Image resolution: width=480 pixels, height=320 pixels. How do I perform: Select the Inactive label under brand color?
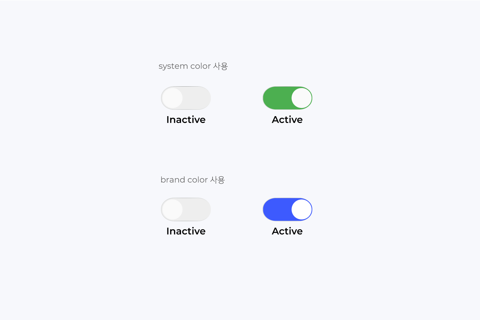186,231
